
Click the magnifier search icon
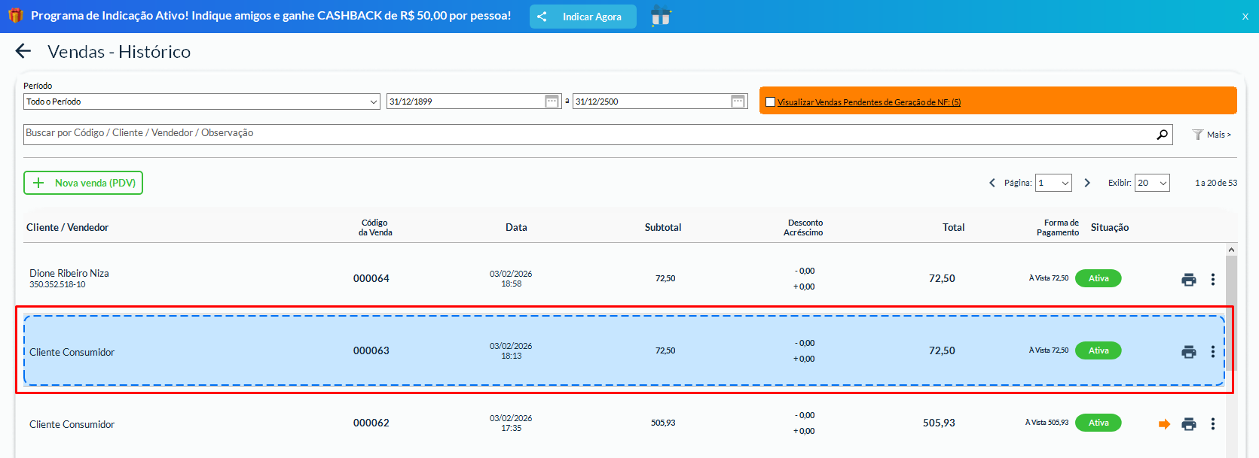point(1162,135)
